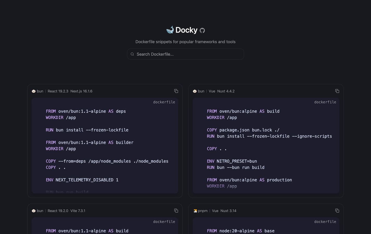Click the 'Next.js 16.1.6' label

(x=81, y=91)
